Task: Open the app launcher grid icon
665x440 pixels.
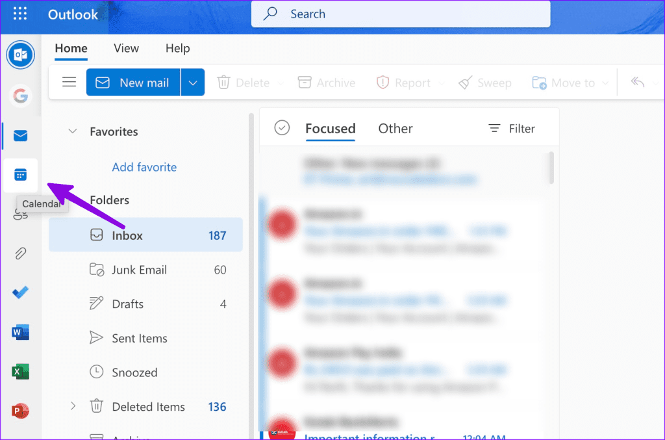Action: [20, 14]
